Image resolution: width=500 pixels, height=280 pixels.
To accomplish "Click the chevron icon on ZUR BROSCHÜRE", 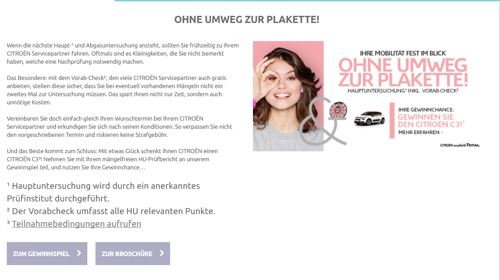I will point(162,253).
